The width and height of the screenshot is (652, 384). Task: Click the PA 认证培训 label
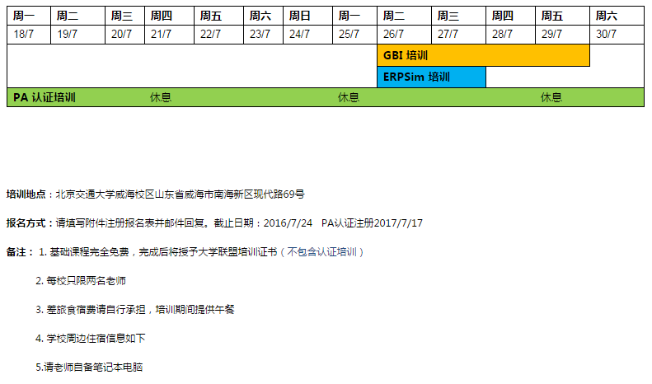point(44,98)
